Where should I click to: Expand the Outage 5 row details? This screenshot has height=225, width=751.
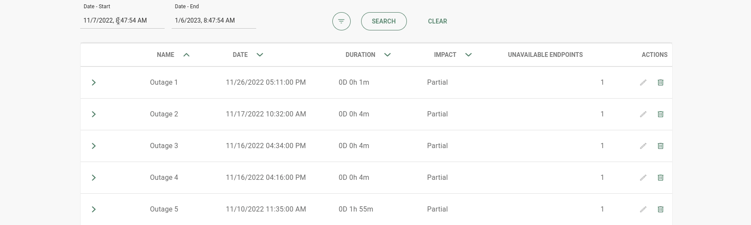(x=94, y=209)
